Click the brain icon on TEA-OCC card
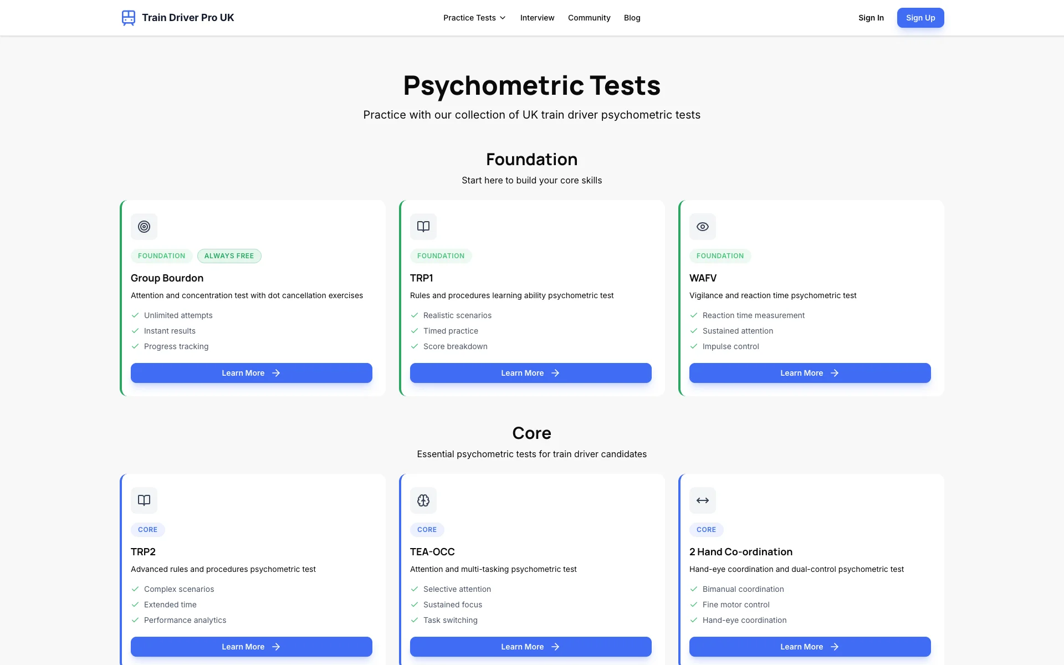 (x=423, y=500)
